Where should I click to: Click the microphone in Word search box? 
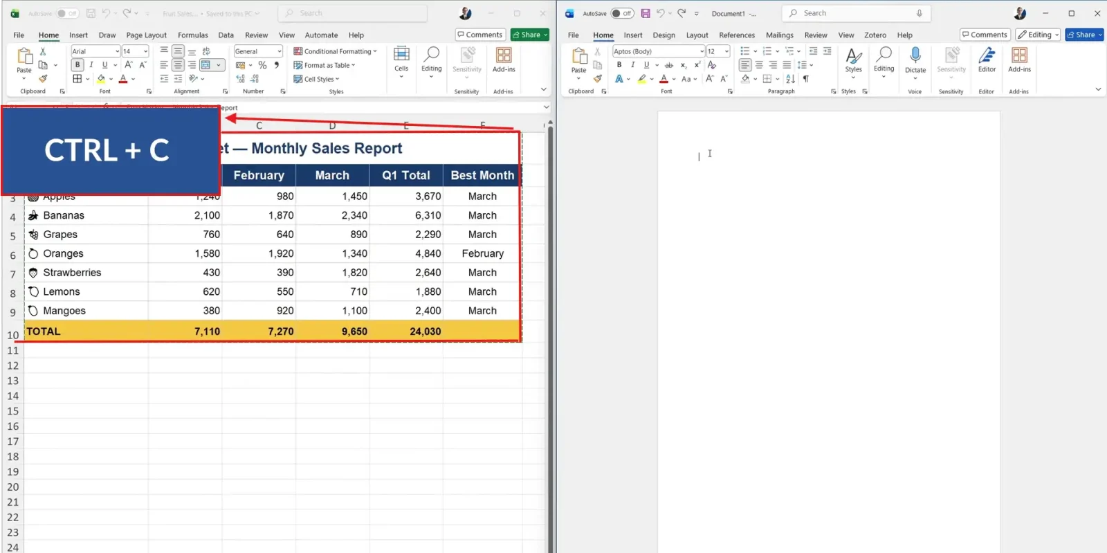pyautogui.click(x=920, y=13)
